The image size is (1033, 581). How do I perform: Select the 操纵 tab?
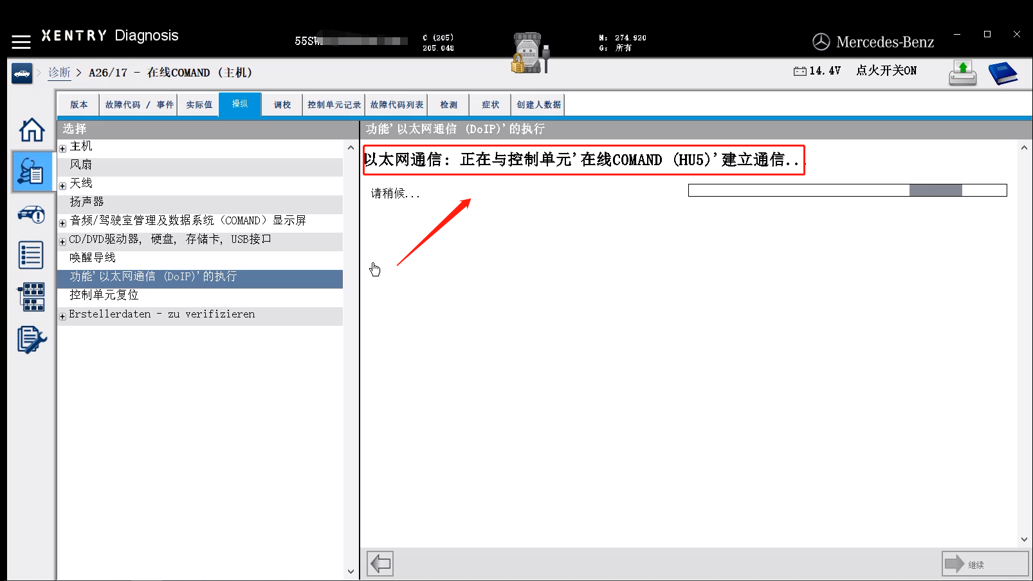[240, 104]
